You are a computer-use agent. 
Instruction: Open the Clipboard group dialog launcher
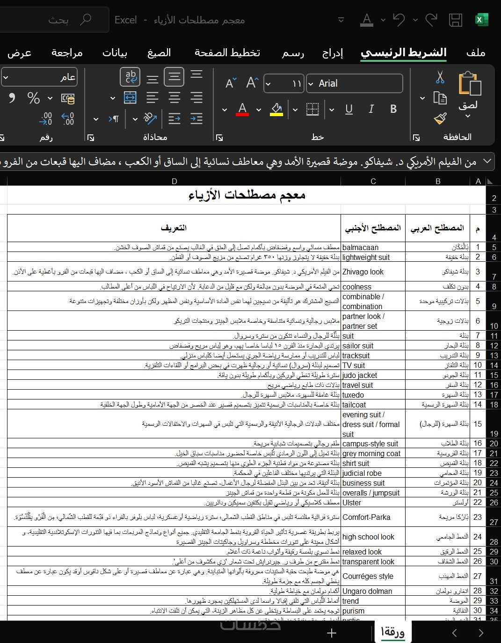(416, 137)
